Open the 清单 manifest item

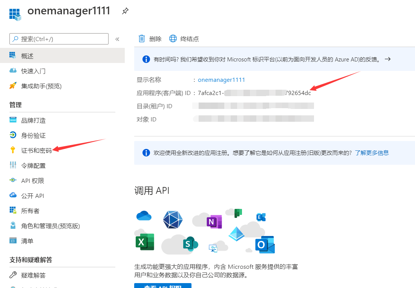tap(27, 241)
